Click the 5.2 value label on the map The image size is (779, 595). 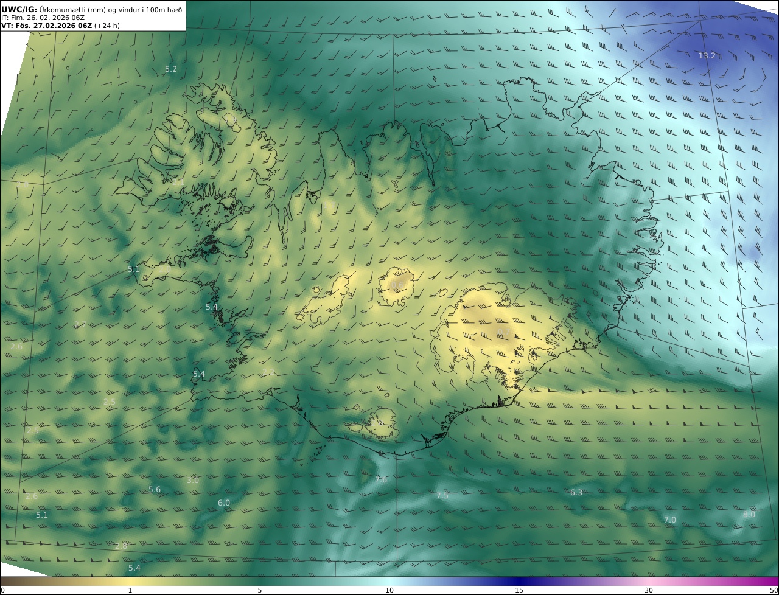tap(171, 69)
